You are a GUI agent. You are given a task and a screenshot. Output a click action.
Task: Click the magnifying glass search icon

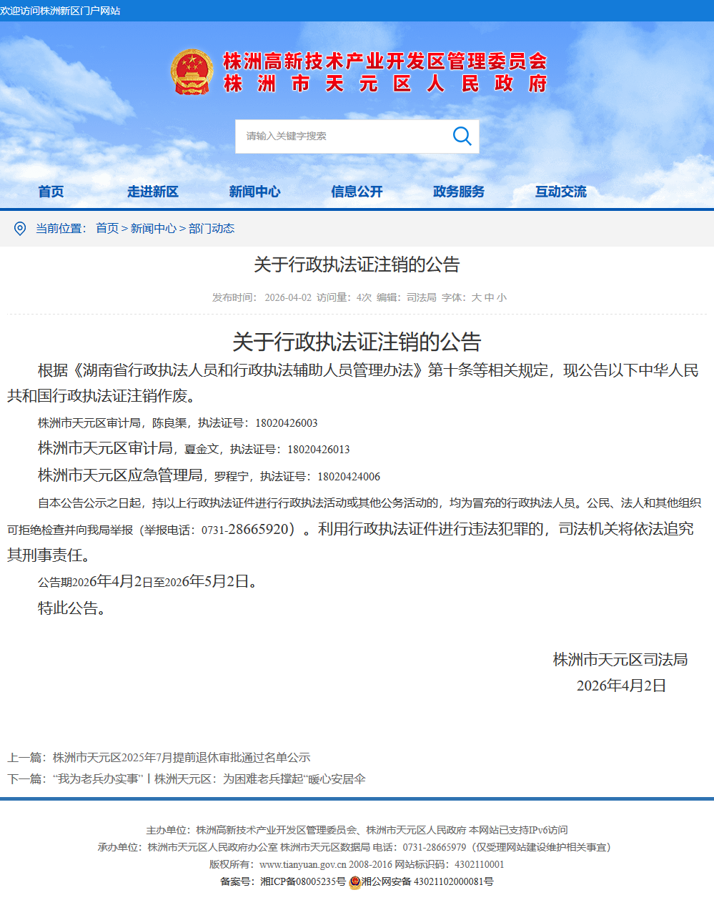(x=462, y=136)
